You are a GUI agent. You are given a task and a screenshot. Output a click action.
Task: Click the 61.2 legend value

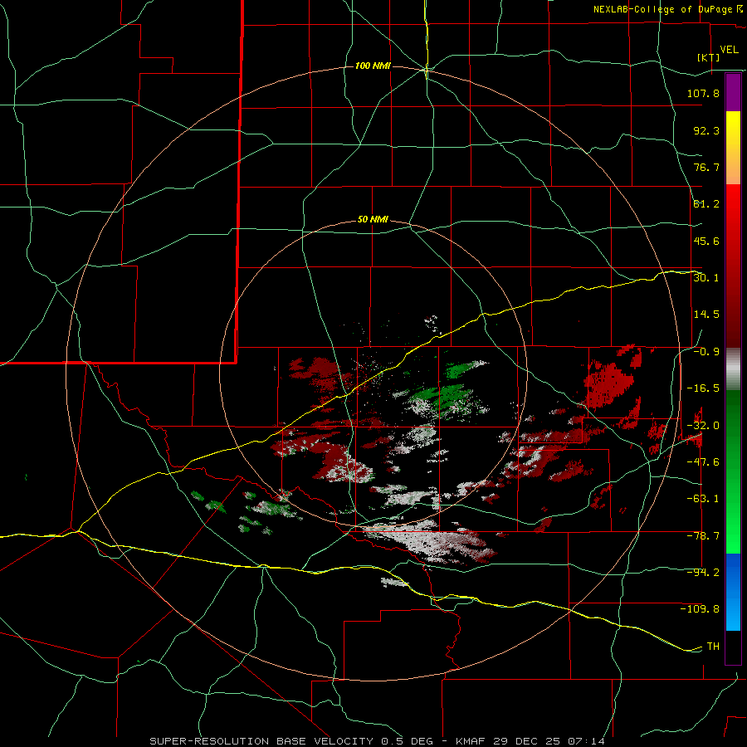(706, 204)
